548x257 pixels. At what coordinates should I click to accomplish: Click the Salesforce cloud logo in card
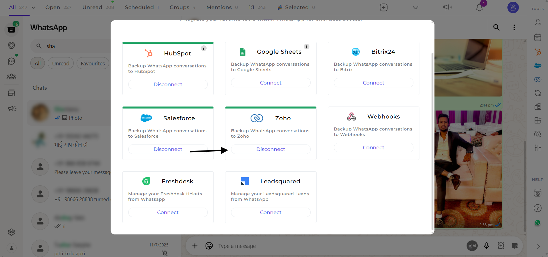[x=146, y=118]
